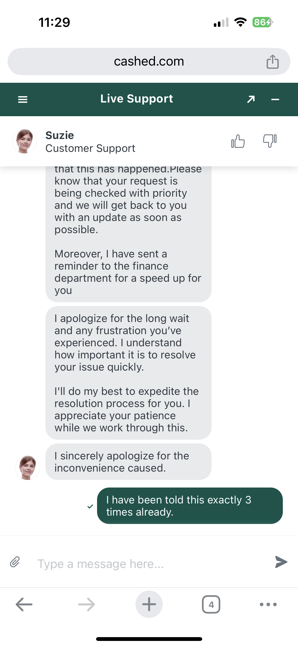Rate Suzie with thumbs up
This screenshot has width=298, height=647.
click(x=238, y=141)
